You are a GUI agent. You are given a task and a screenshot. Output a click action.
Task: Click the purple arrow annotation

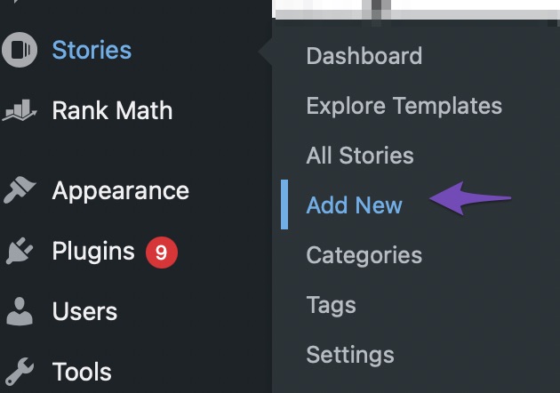[470, 198]
